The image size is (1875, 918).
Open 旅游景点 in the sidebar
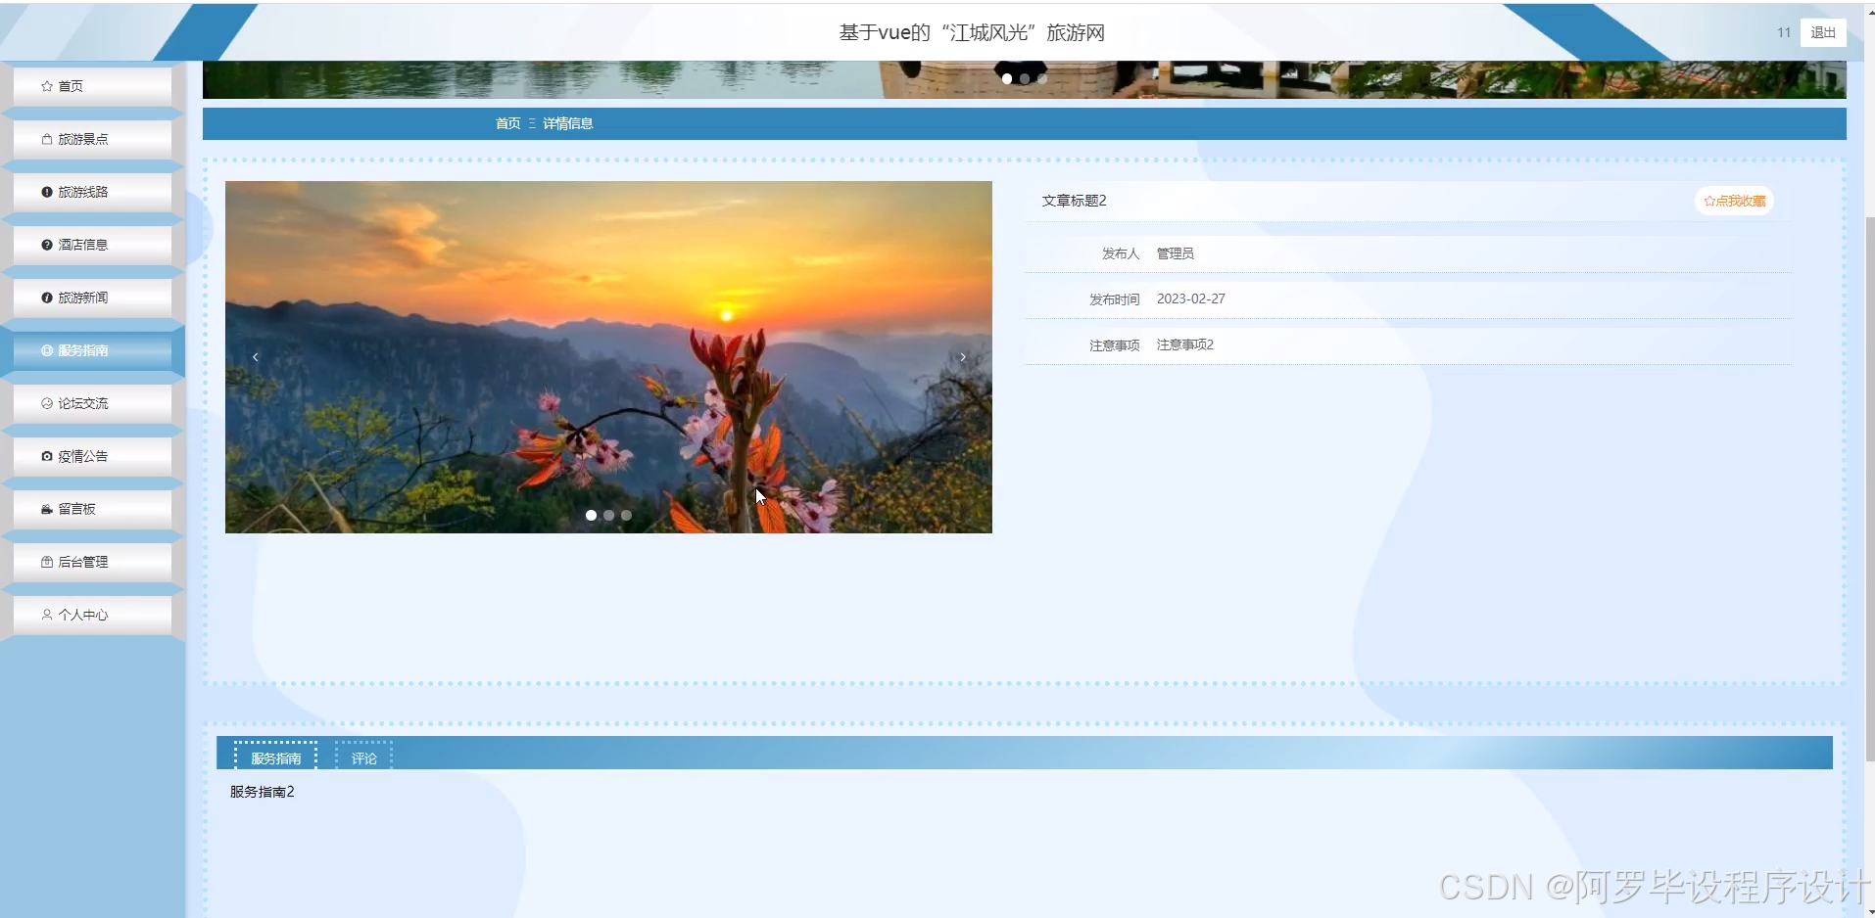pyautogui.click(x=92, y=139)
